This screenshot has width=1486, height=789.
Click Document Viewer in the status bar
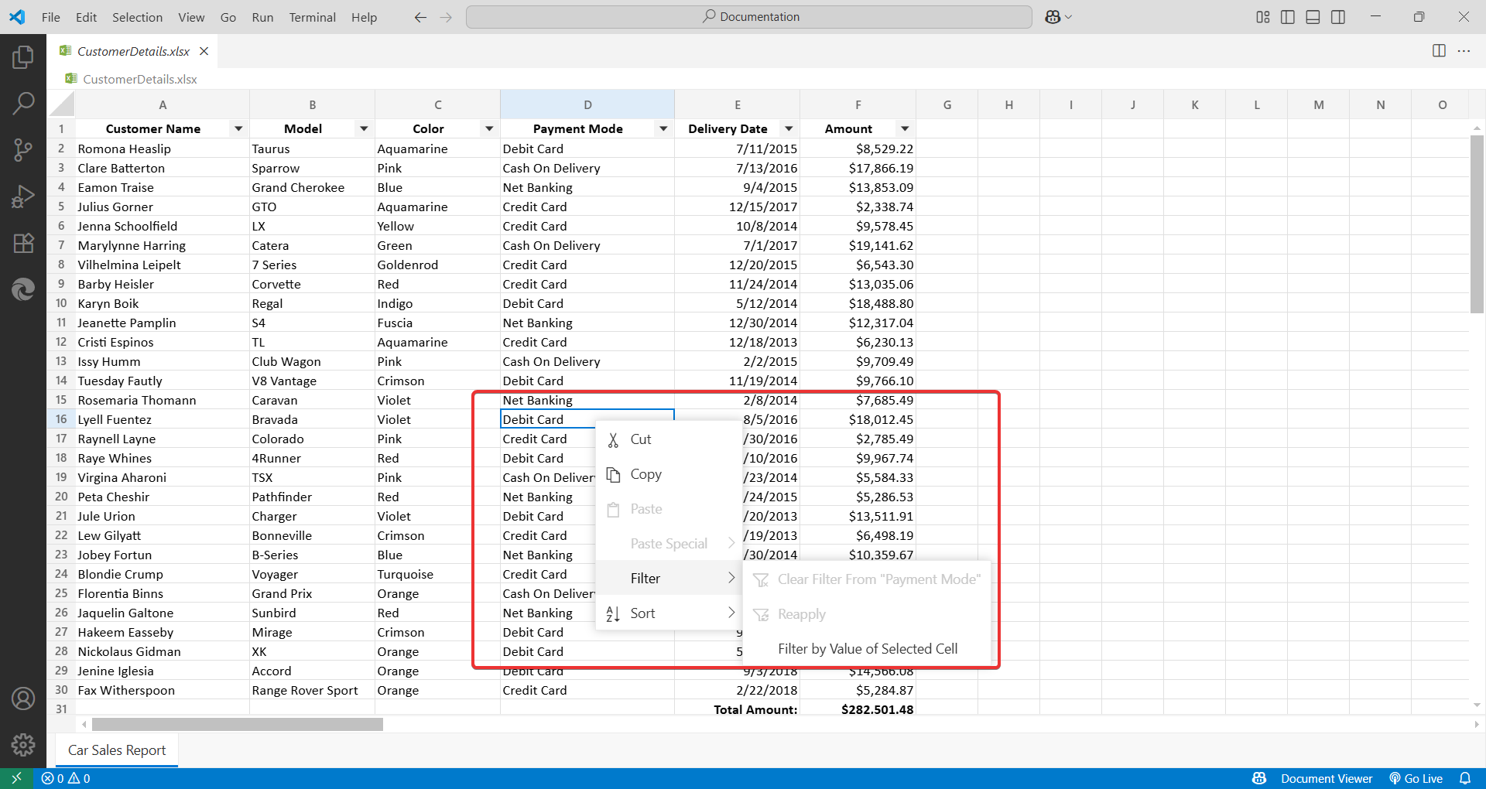pyautogui.click(x=1327, y=778)
